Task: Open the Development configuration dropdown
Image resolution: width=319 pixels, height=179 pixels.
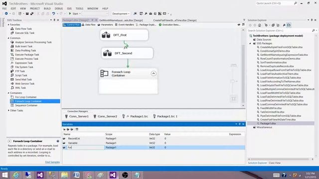Action: [x=121, y=13]
